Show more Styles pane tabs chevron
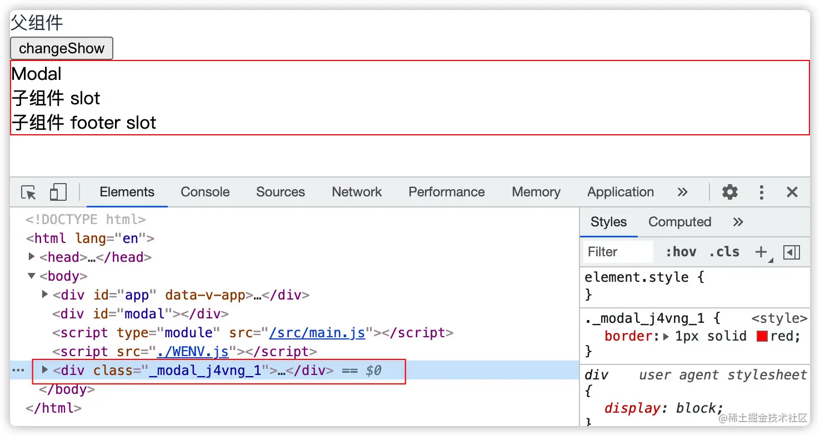This screenshot has height=436, width=820. pos(738,222)
